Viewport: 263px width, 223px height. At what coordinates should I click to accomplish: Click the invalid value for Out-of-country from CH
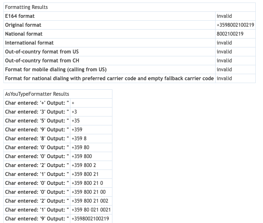(224, 60)
